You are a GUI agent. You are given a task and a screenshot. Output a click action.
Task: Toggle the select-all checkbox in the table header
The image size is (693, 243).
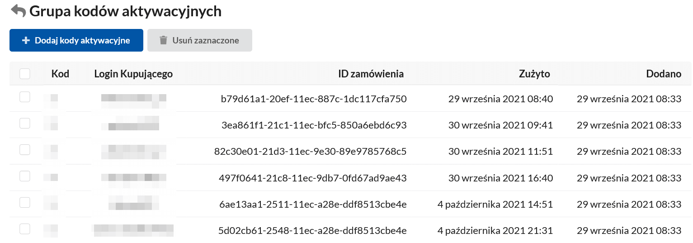coord(25,74)
